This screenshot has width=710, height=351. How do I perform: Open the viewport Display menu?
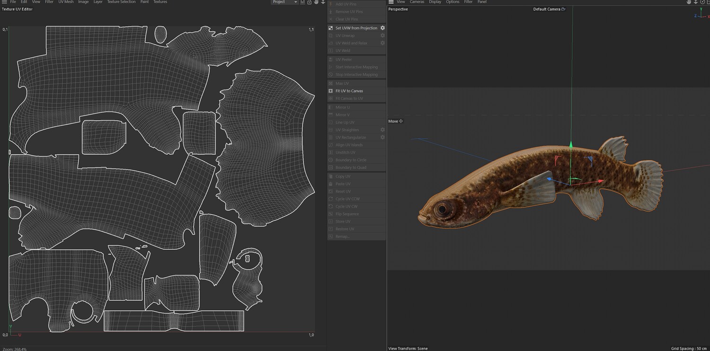[x=435, y=2]
